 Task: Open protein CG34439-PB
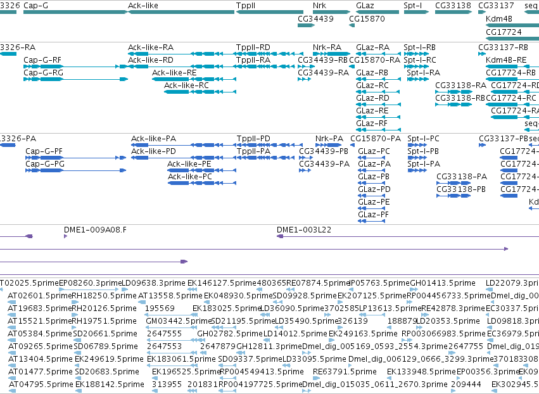(x=324, y=151)
